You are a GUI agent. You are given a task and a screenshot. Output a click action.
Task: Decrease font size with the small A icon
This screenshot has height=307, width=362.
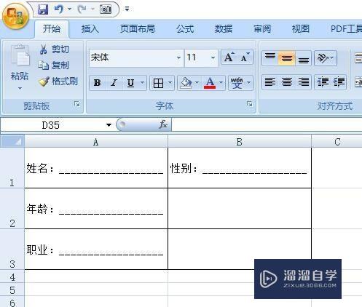point(245,57)
